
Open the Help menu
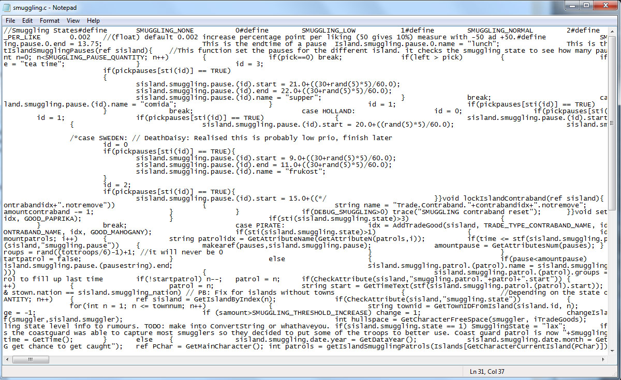click(93, 21)
